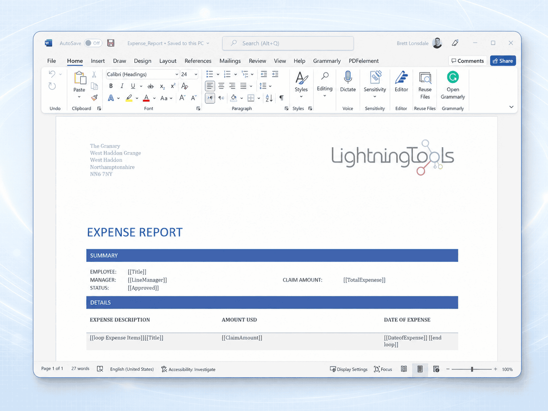Toggle Italic formatting
The image size is (548, 411).
point(122,86)
